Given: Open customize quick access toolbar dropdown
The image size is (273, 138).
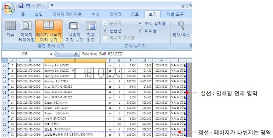Looking at the screenshot, I should (x=52, y=6).
